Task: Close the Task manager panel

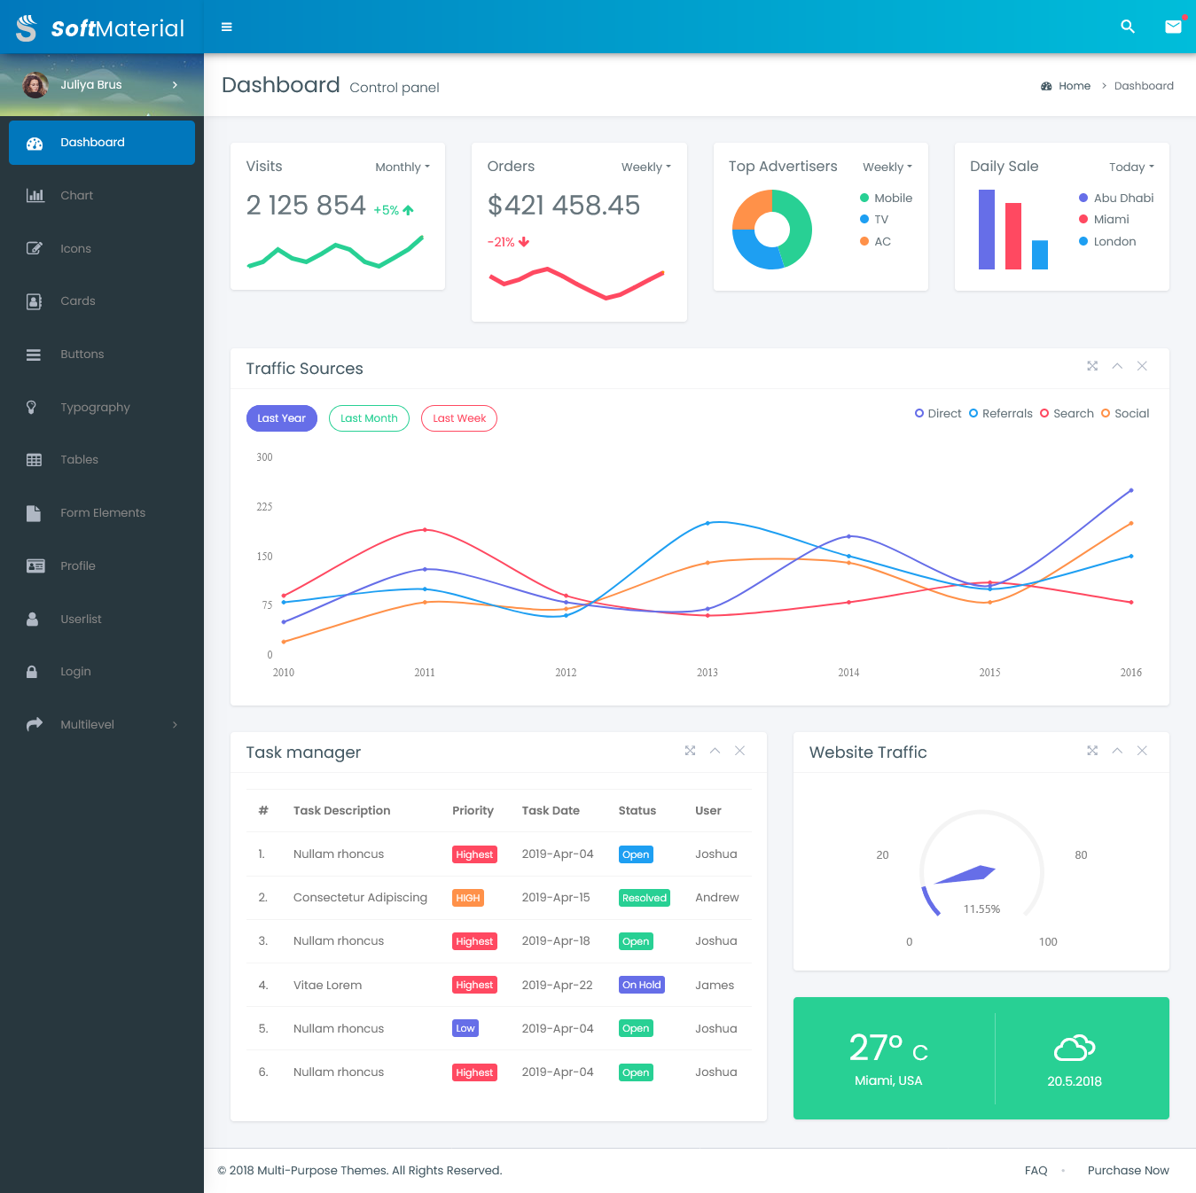Action: click(739, 751)
